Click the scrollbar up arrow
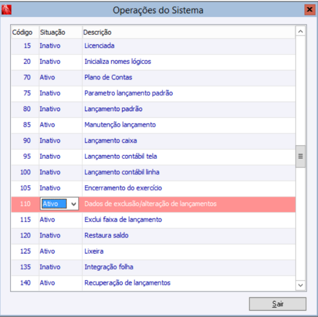This screenshot has height=317, width=318. [301, 31]
